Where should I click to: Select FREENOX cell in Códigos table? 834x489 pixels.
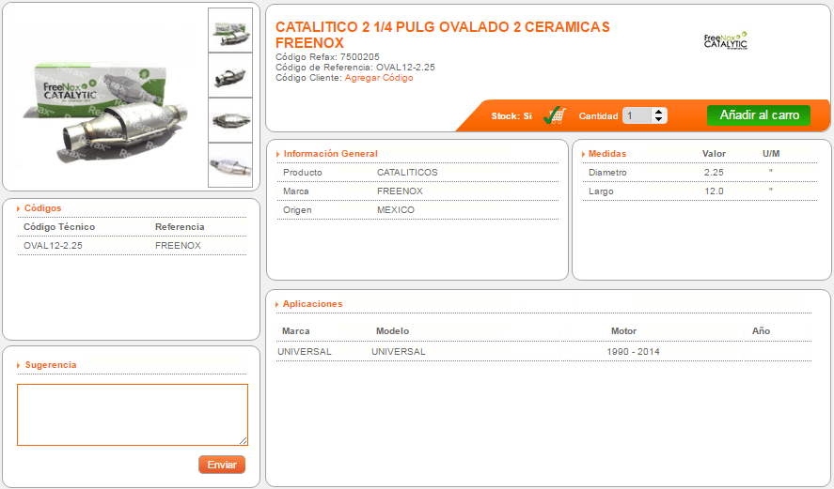pos(179,245)
